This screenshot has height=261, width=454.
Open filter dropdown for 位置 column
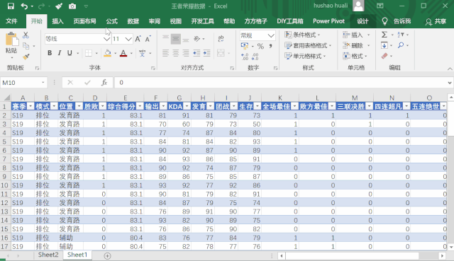coord(79,107)
